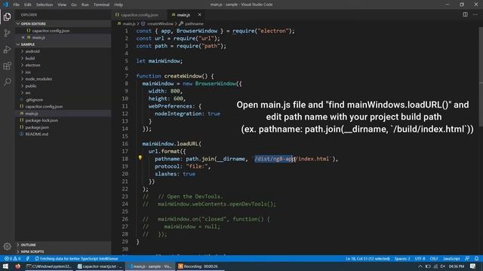
Task: Switch to the C:\Windows\system32 taskbar window
Action: (48, 266)
